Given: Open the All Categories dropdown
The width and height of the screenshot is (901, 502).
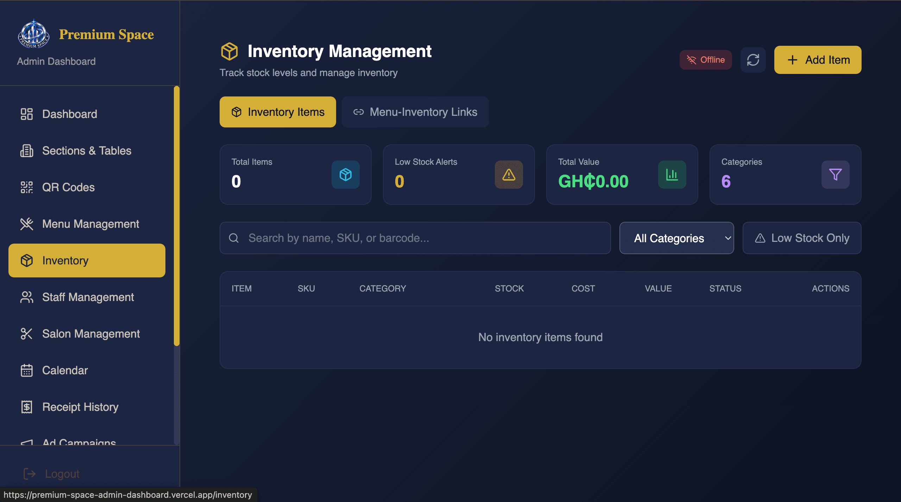Looking at the screenshot, I should pyautogui.click(x=676, y=238).
